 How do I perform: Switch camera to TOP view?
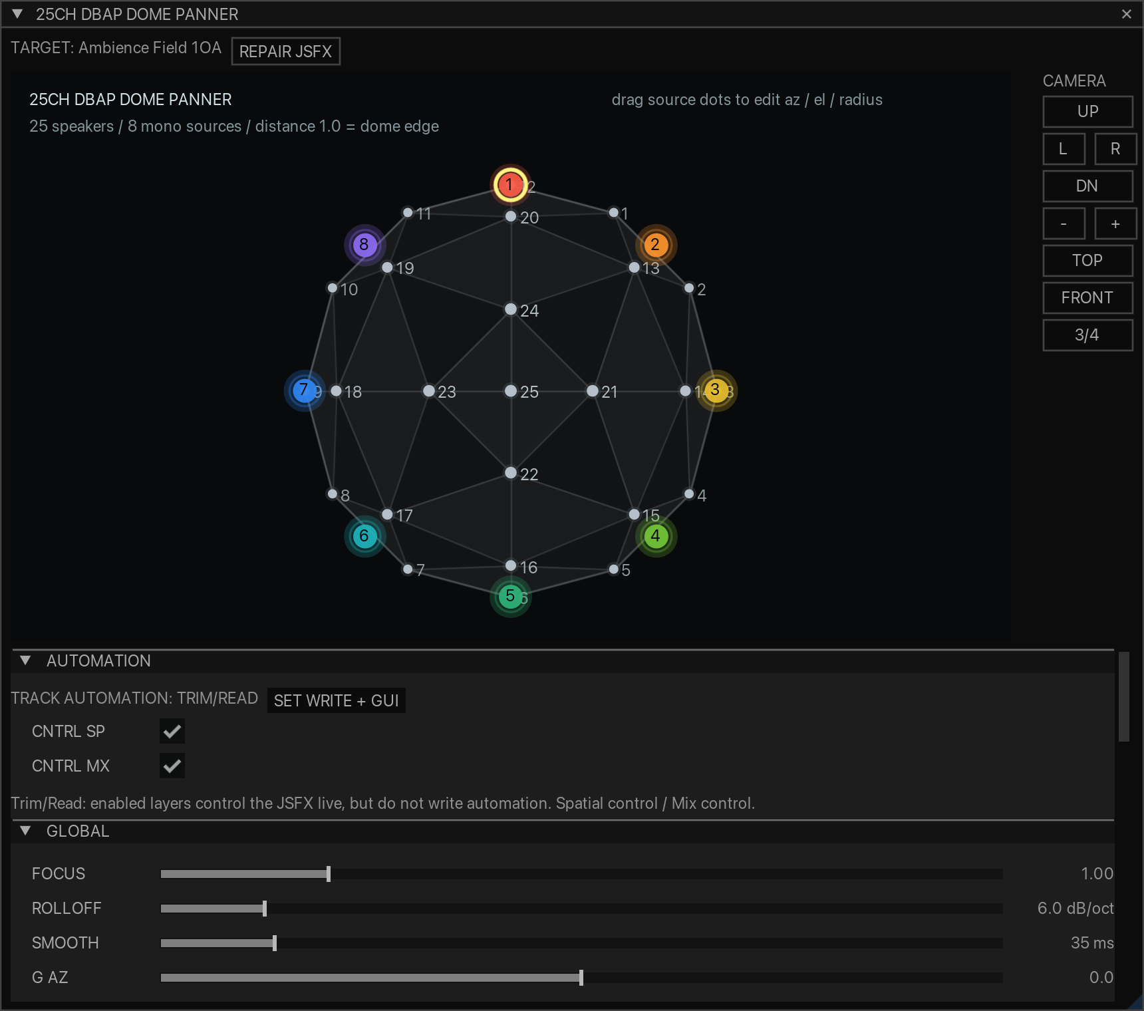tap(1087, 260)
